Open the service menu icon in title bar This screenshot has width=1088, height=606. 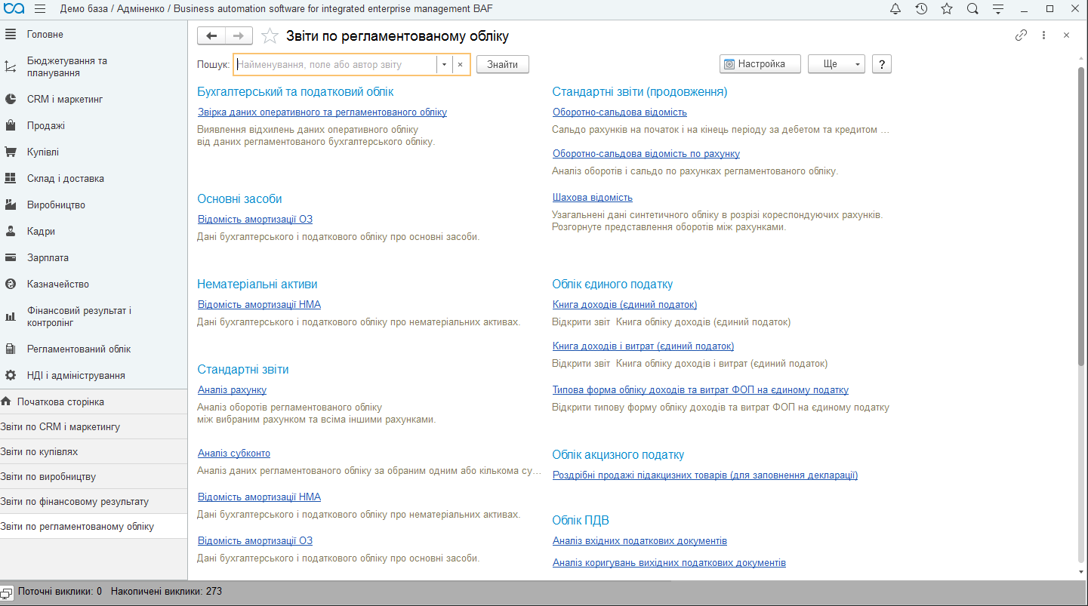point(998,9)
